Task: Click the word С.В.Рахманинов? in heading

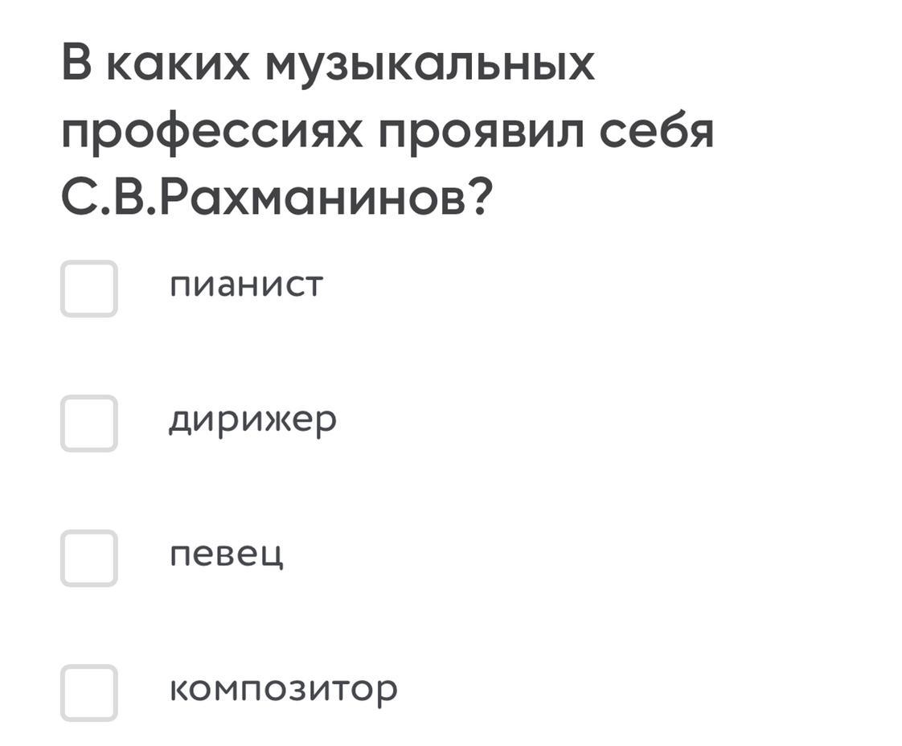Action: point(275,198)
